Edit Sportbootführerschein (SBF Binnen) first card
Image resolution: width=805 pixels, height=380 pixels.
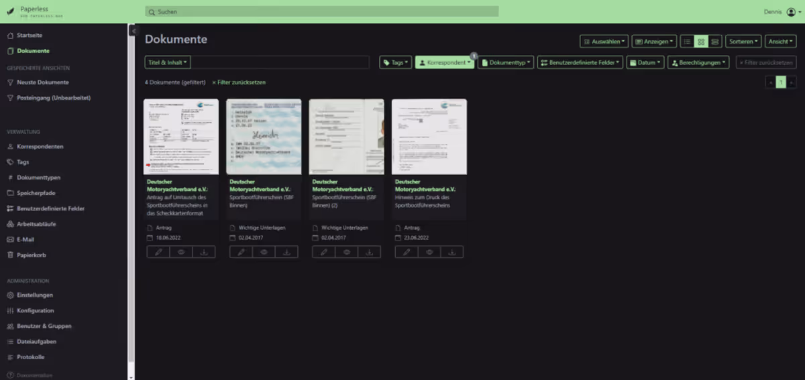pyautogui.click(x=241, y=252)
